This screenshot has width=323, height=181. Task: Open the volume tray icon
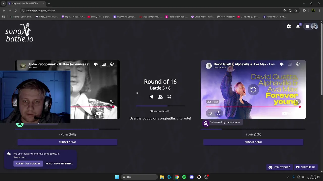click(303, 177)
